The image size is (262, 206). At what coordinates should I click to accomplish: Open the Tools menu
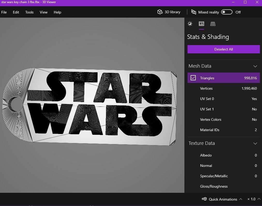[x=29, y=12]
